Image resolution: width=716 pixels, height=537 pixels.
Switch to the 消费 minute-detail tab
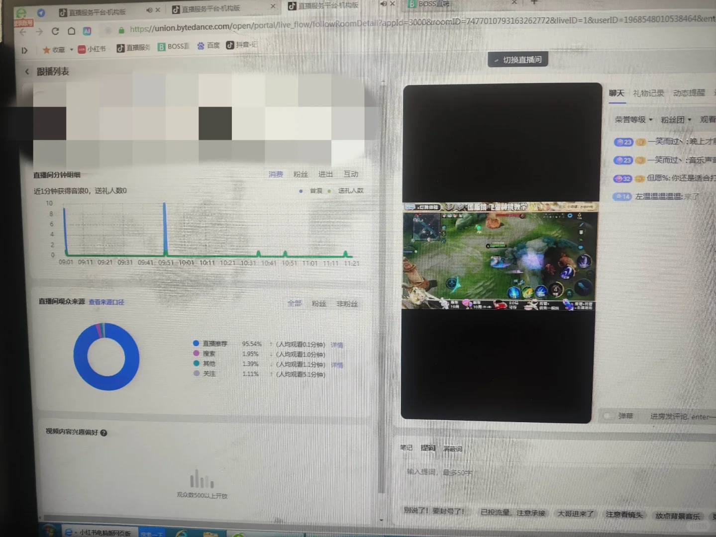click(x=276, y=175)
